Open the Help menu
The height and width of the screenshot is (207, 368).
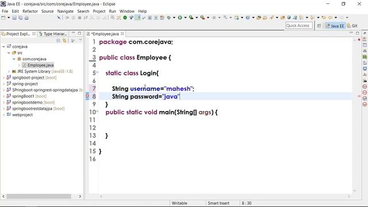tap(142, 11)
